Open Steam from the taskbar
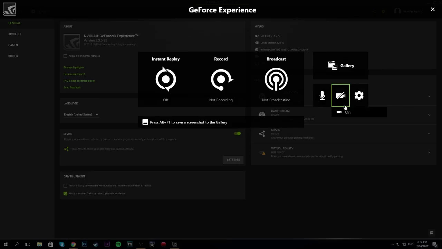The height and width of the screenshot is (249, 442). (96, 244)
